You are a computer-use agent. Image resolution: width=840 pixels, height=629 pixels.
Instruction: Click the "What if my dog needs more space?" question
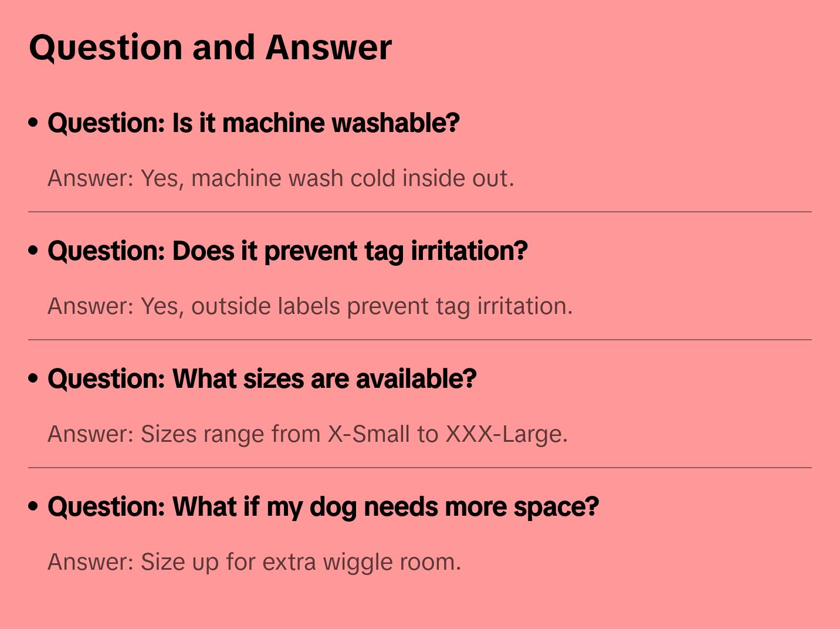click(323, 507)
